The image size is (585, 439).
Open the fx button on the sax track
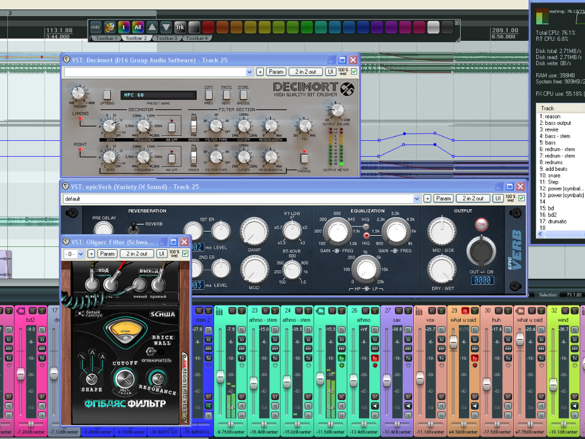pos(408,358)
